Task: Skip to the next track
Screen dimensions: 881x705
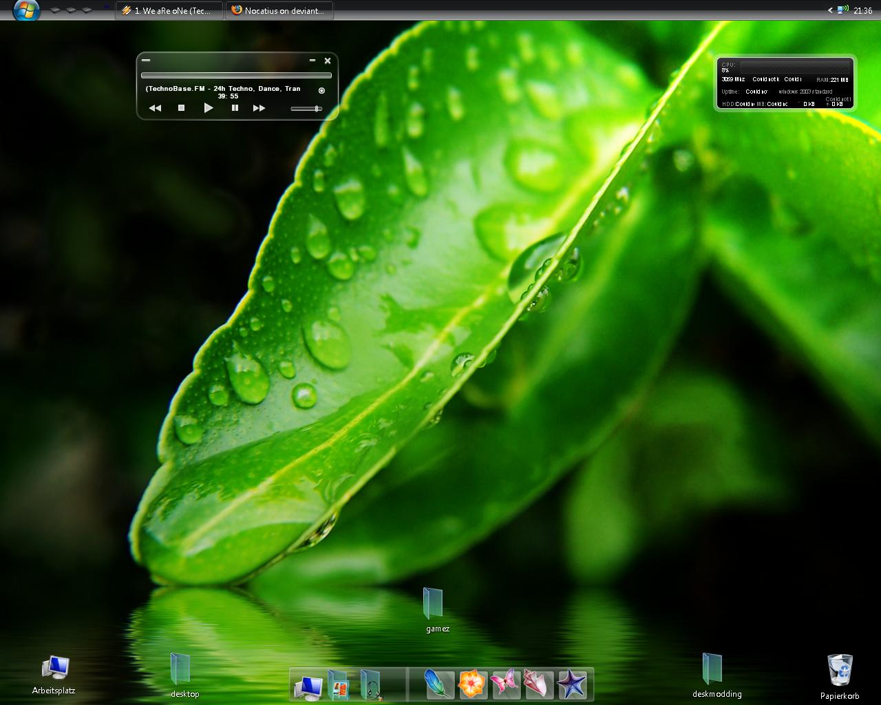Action: tap(259, 108)
